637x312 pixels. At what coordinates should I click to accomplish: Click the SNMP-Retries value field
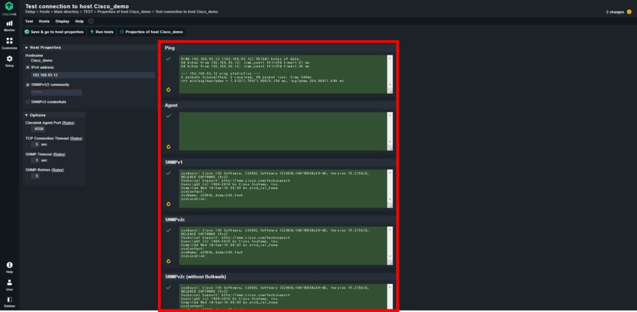click(x=37, y=176)
